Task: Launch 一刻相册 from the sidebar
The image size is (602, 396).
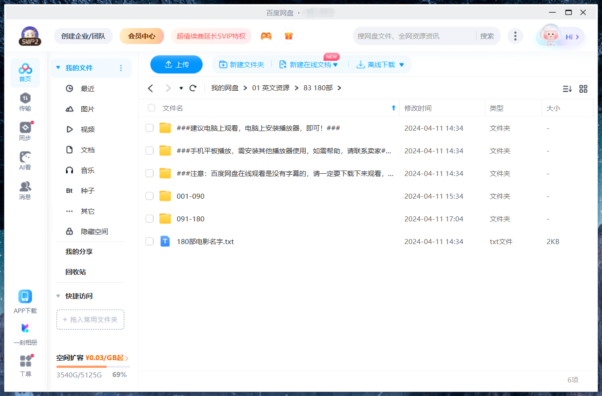Action: (25, 333)
